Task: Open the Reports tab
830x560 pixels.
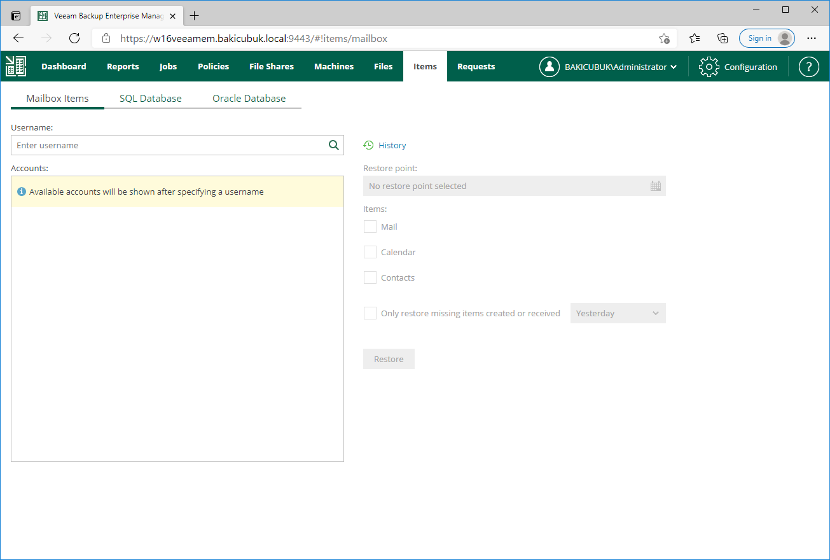Action: pyautogui.click(x=123, y=66)
